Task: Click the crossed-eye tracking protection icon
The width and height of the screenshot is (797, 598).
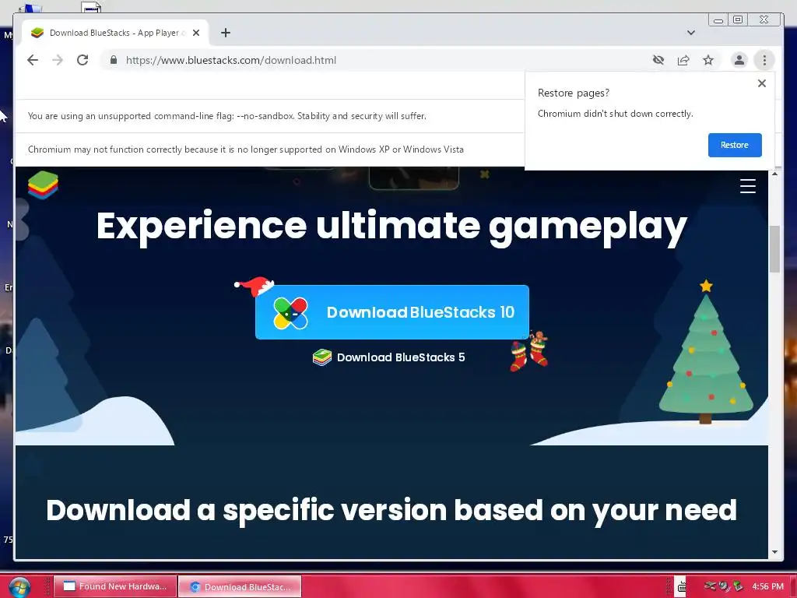Action: pos(658,60)
